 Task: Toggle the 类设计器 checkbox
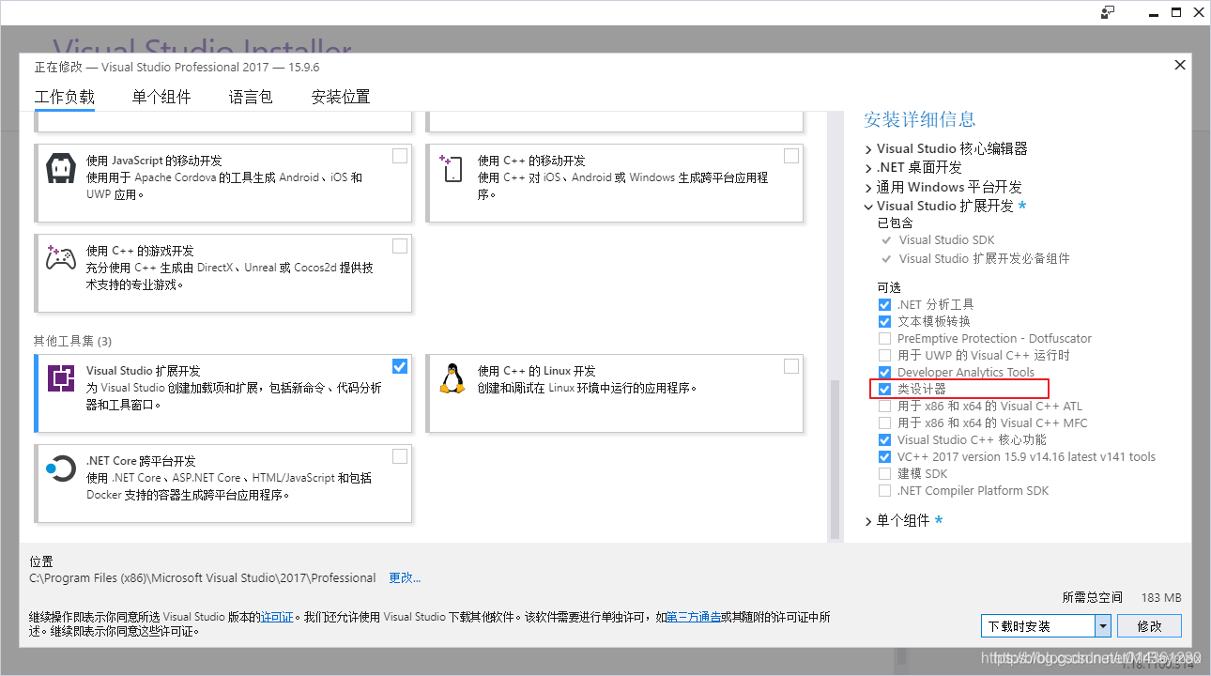884,389
